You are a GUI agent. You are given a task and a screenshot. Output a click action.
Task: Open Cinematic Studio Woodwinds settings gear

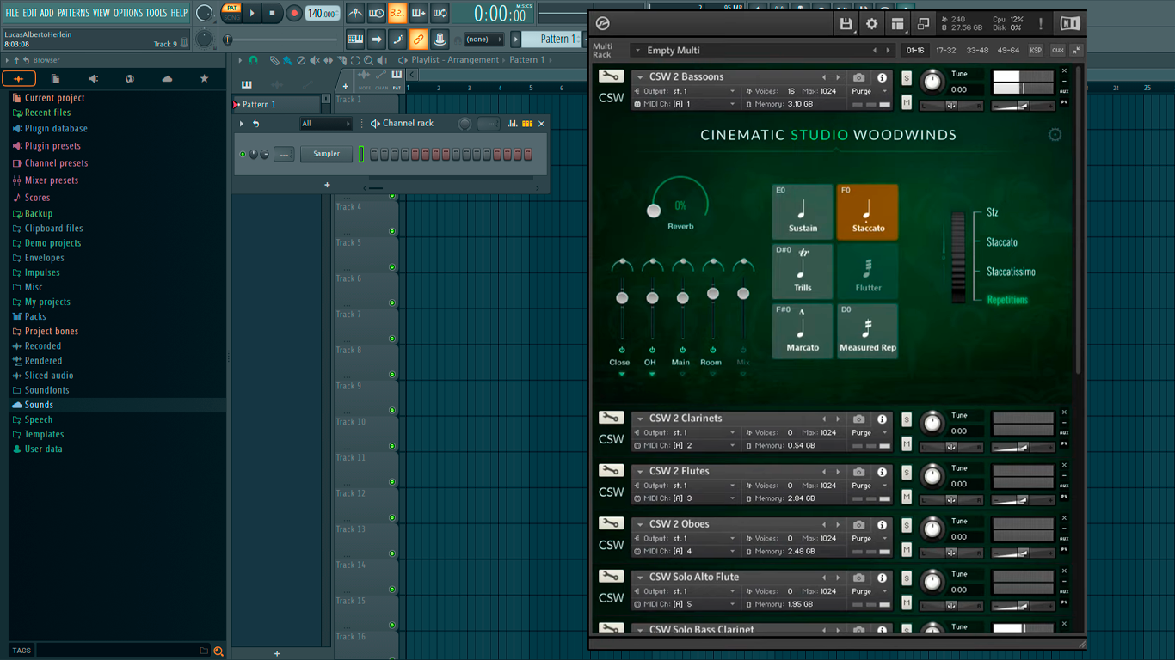click(x=1055, y=135)
